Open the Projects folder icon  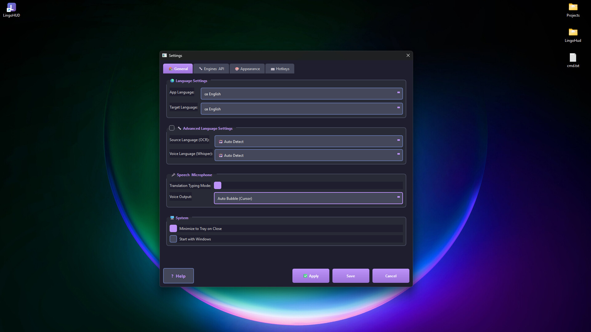point(573,7)
